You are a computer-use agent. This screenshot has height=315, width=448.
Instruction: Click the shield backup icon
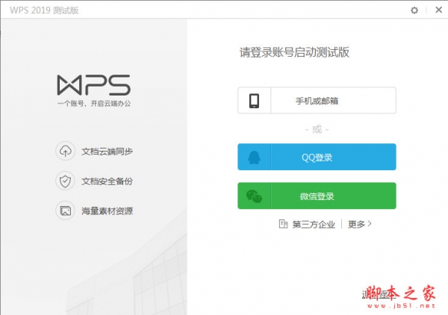click(66, 181)
